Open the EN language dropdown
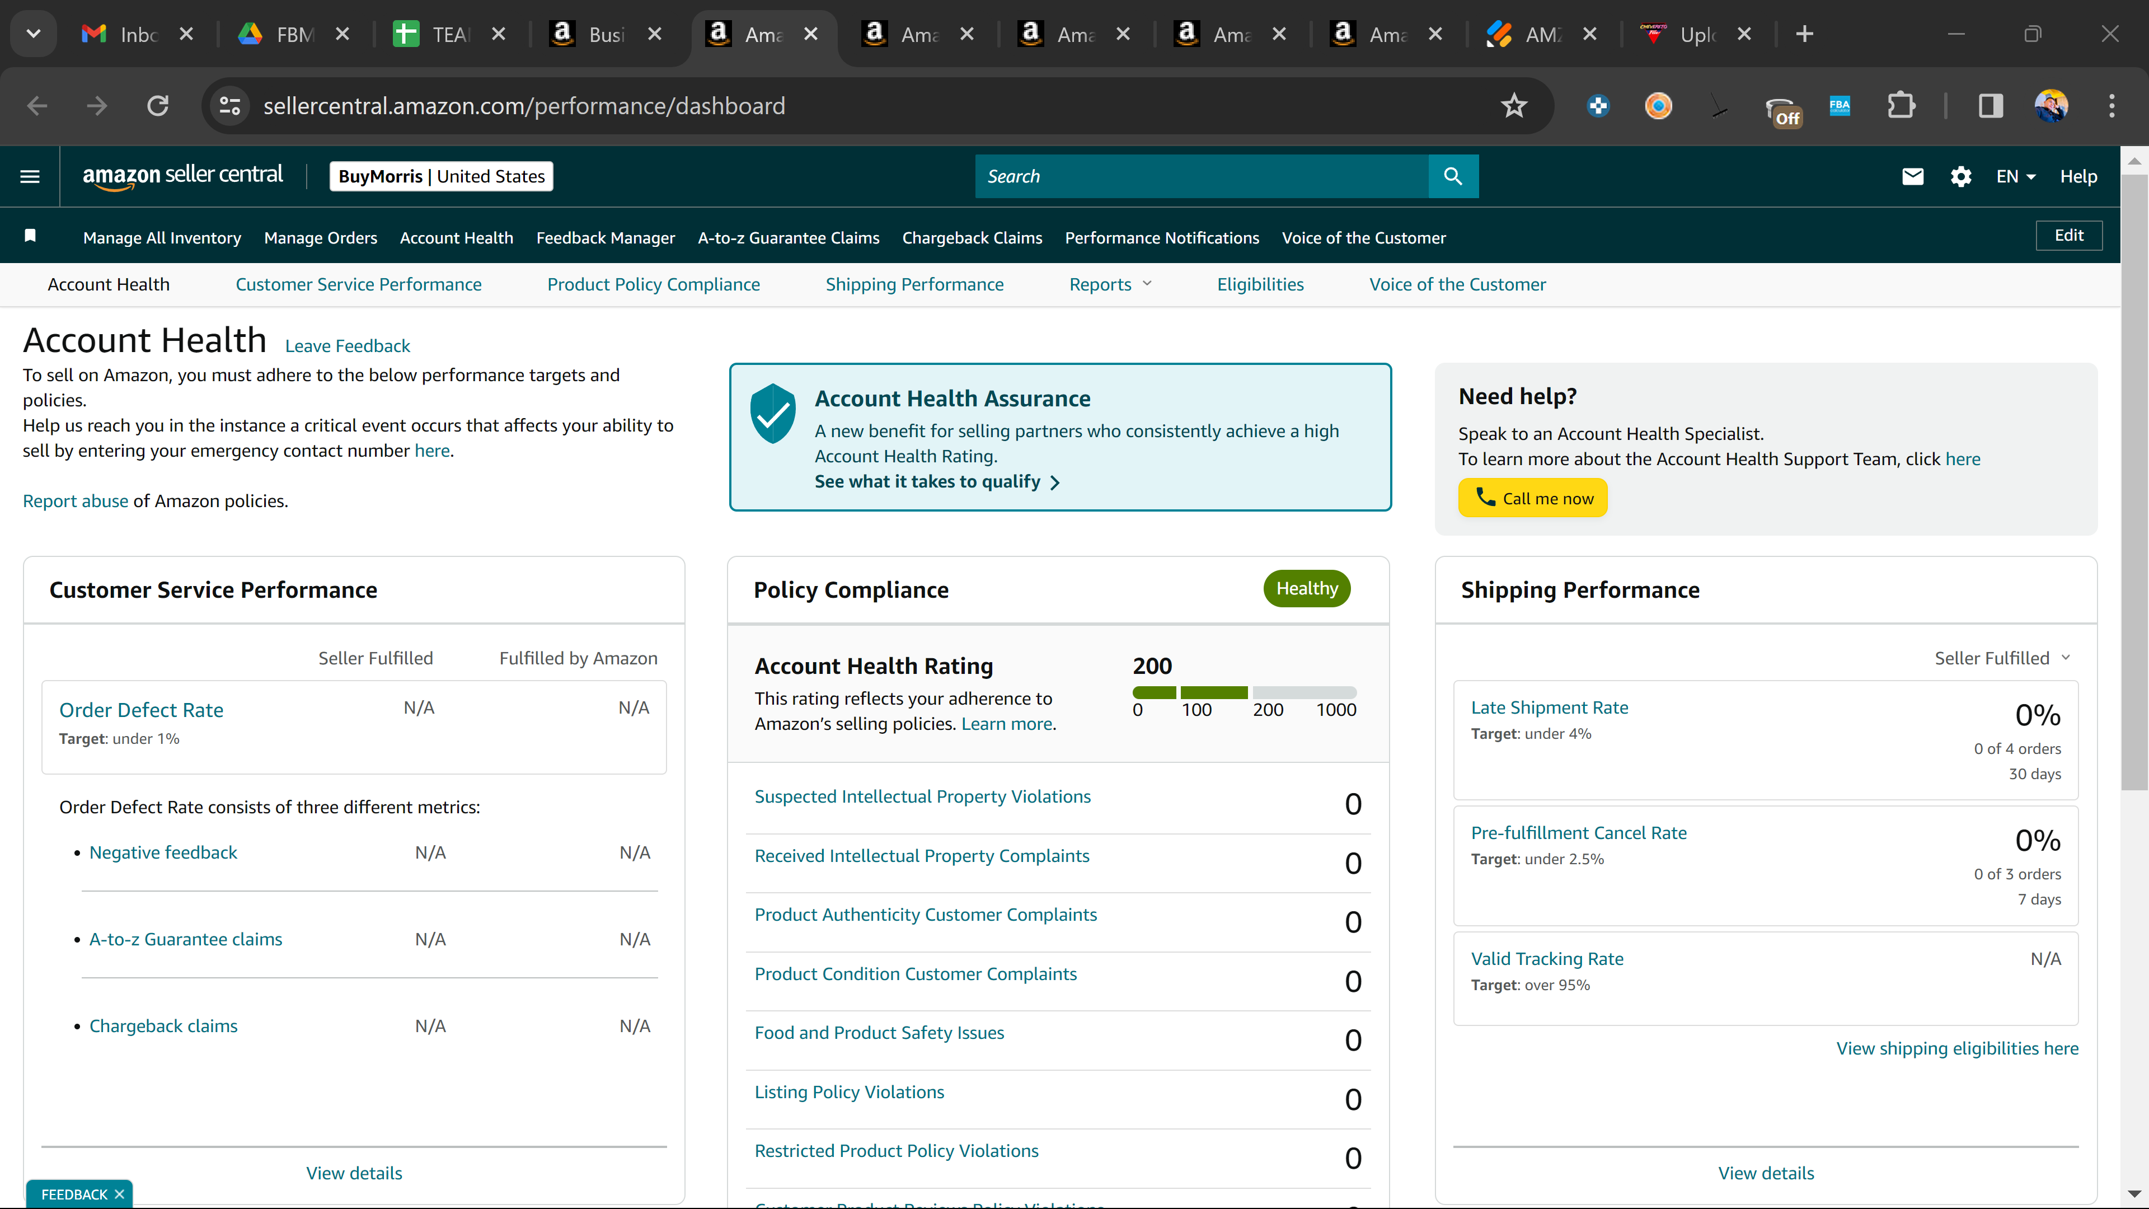The height and width of the screenshot is (1209, 2149). pyautogui.click(x=2015, y=176)
